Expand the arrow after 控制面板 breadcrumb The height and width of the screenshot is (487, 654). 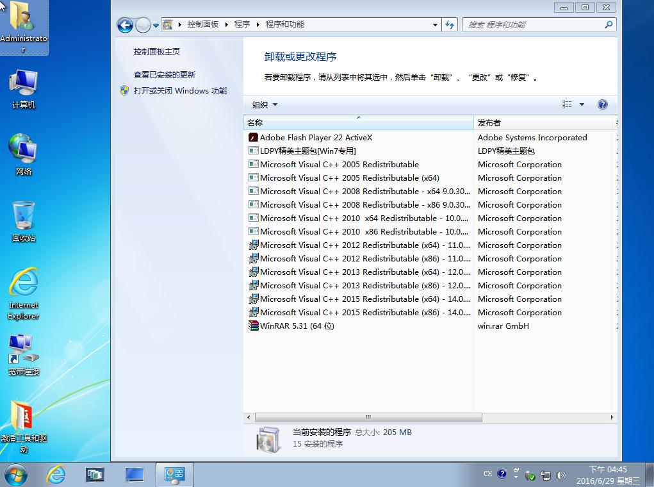[227, 24]
